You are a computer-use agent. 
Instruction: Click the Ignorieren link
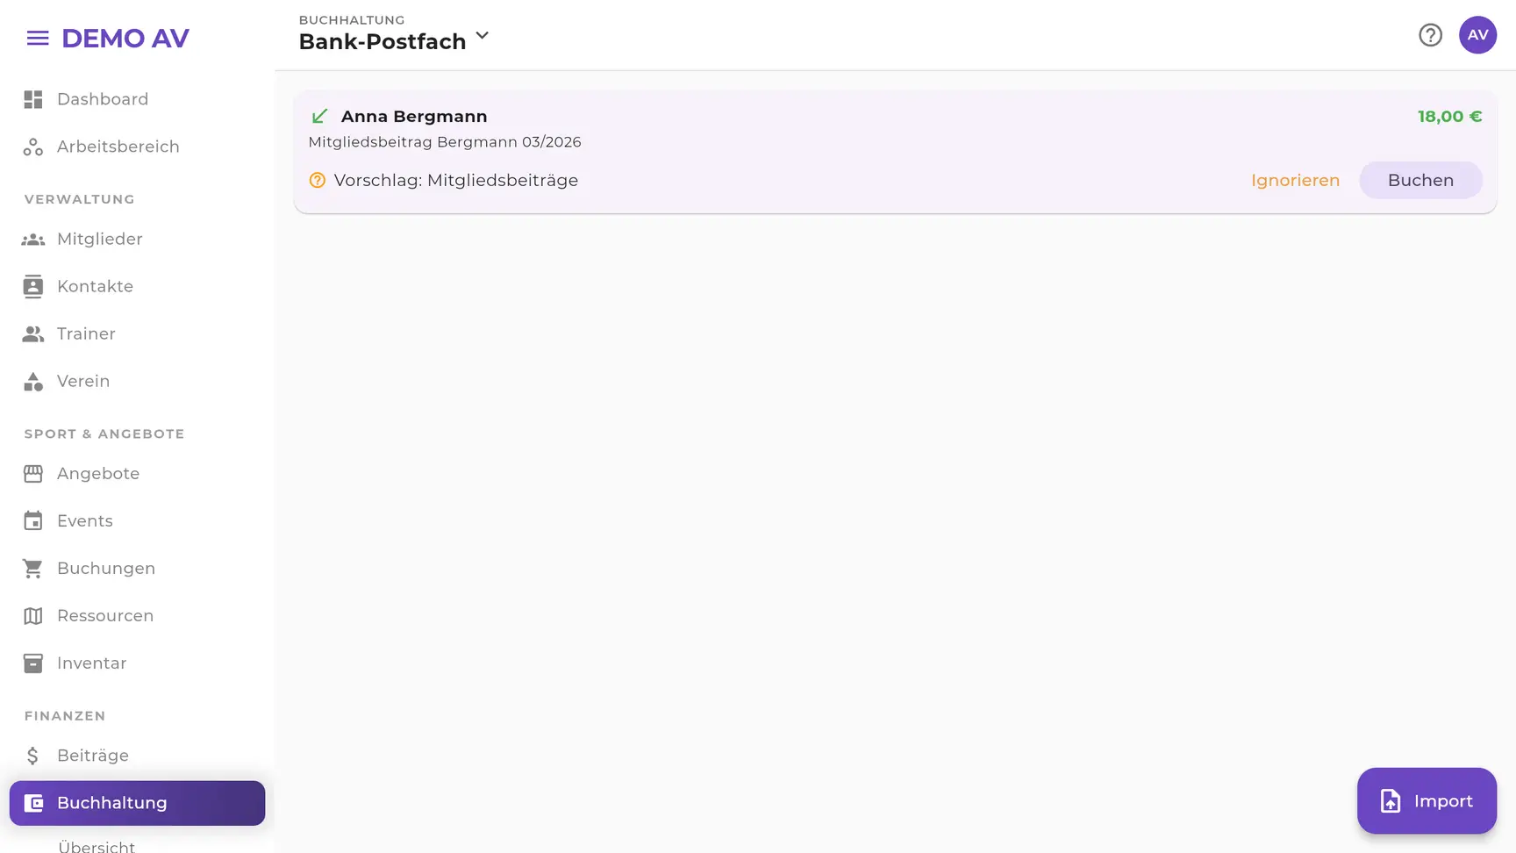[1295, 180]
